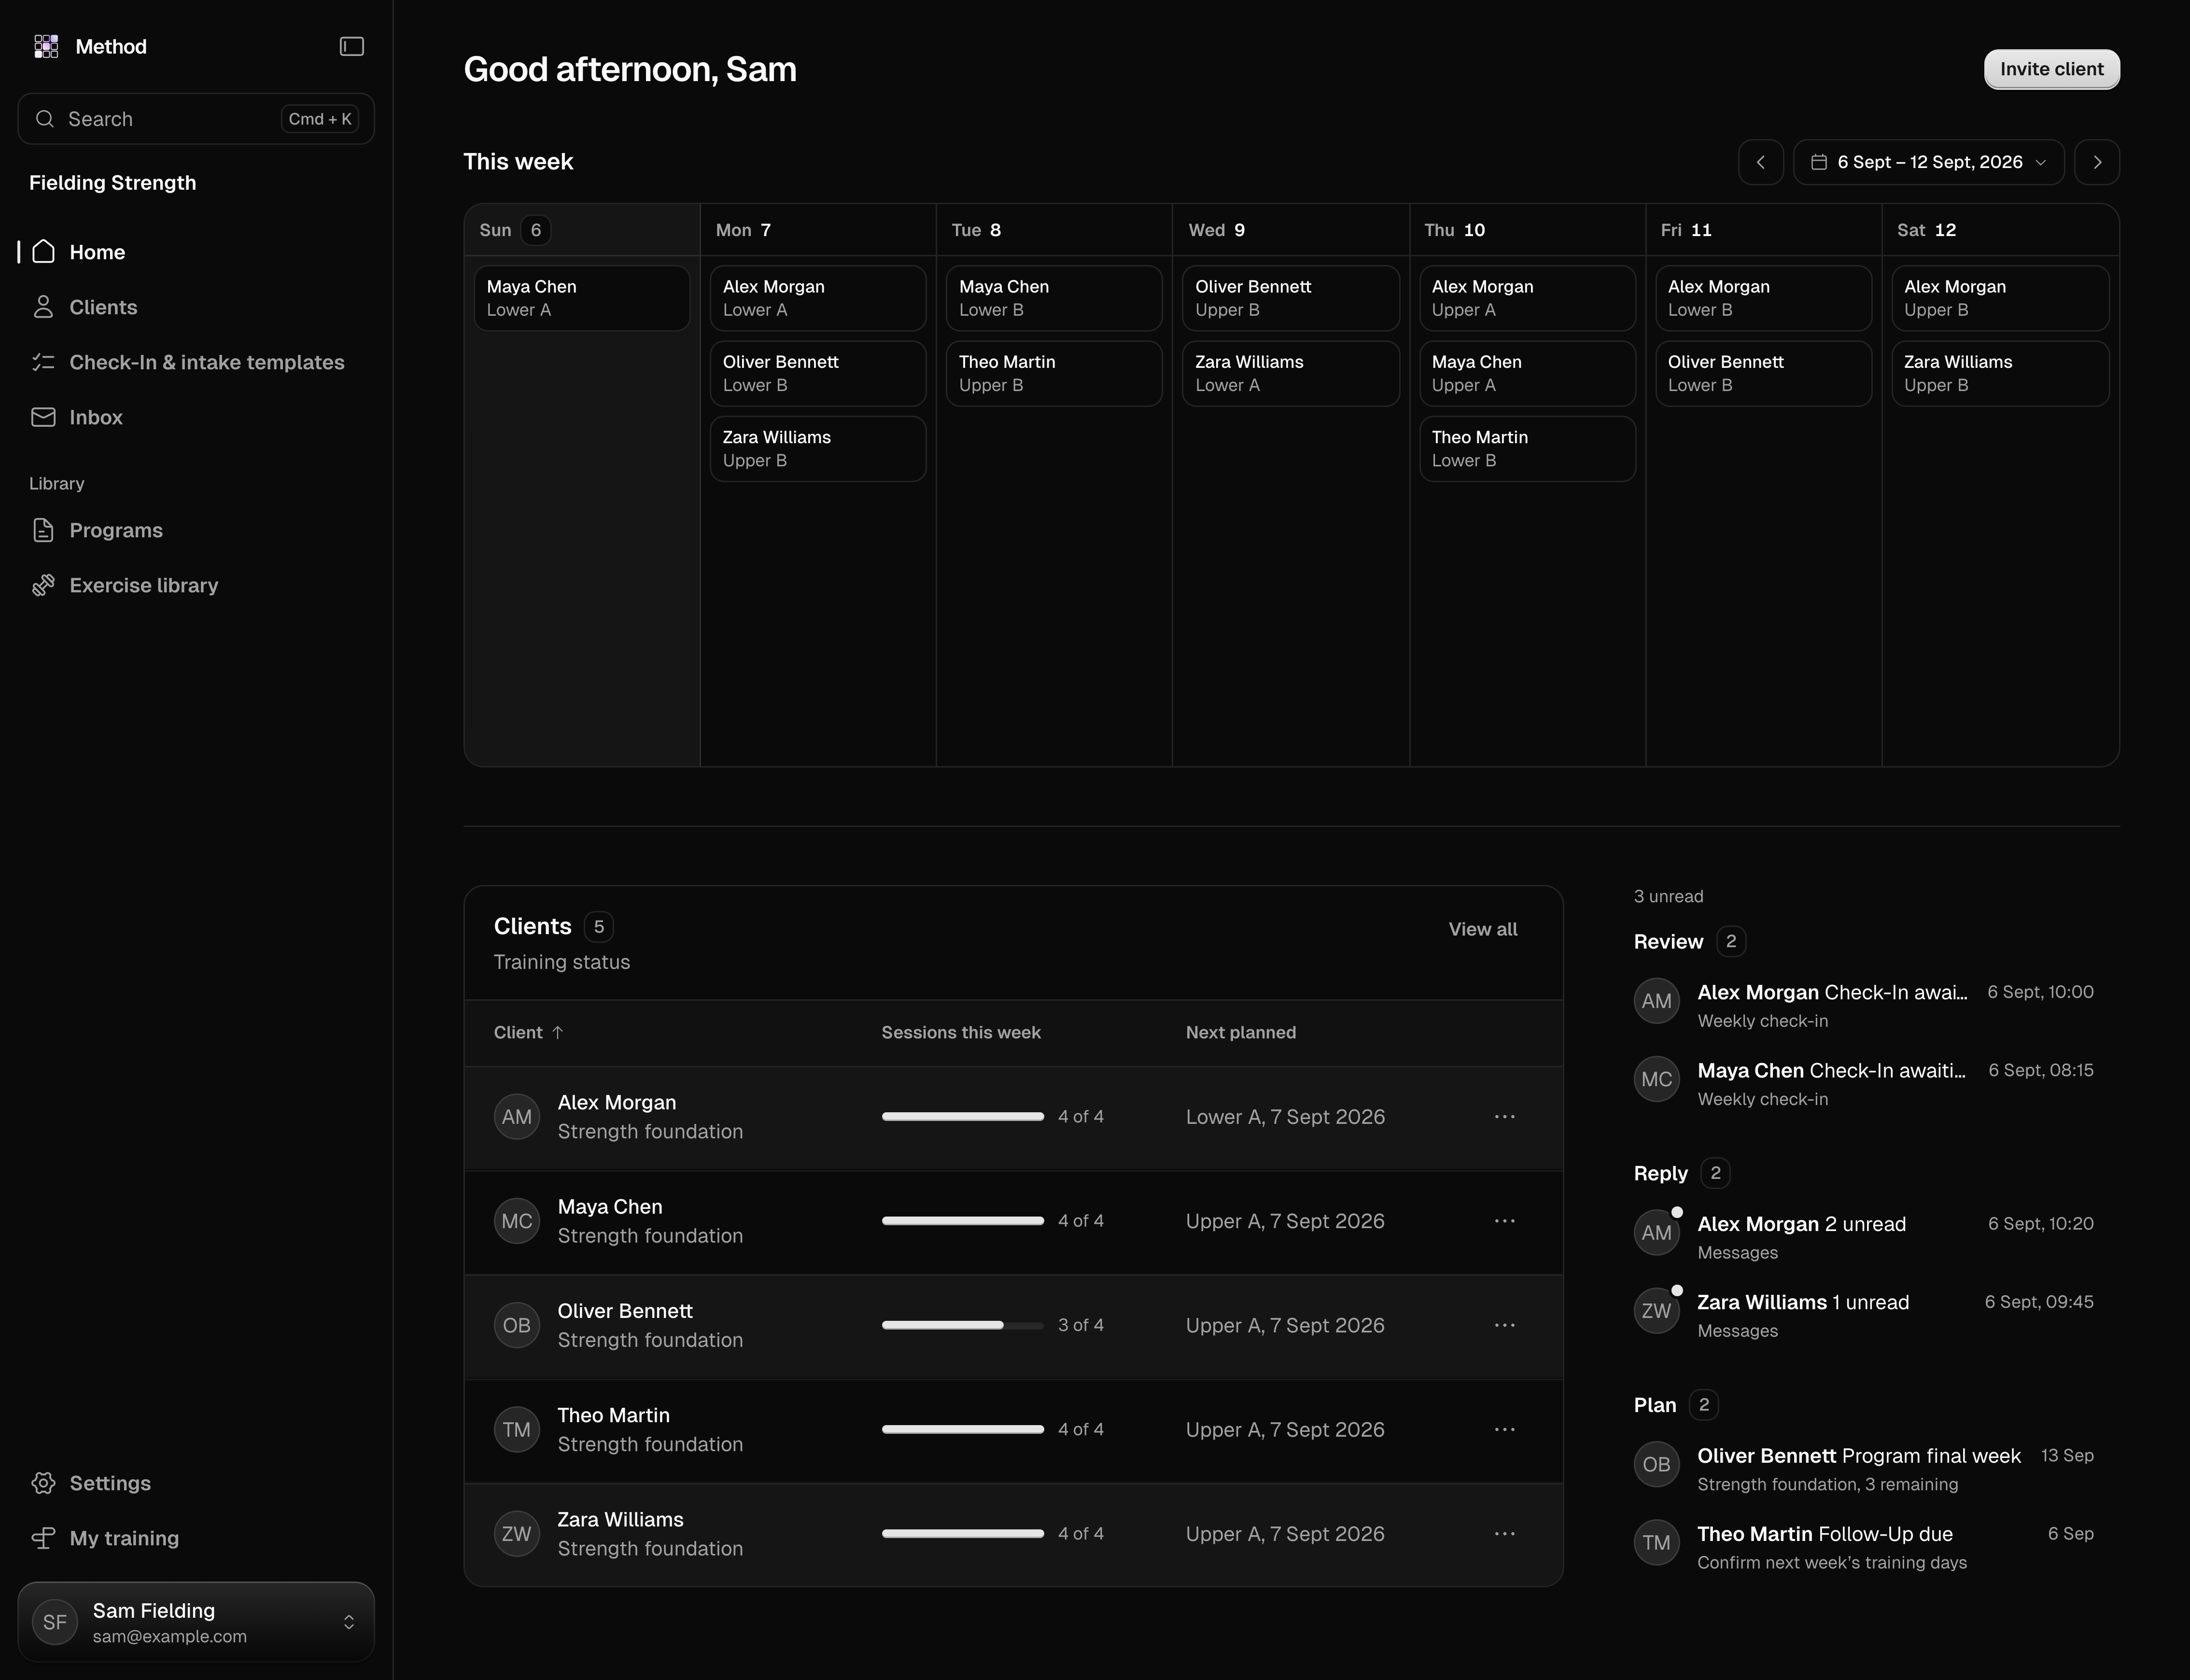Image resolution: width=2190 pixels, height=1680 pixels.
Task: Click the Exercise library dumbbell icon
Action: [43, 585]
